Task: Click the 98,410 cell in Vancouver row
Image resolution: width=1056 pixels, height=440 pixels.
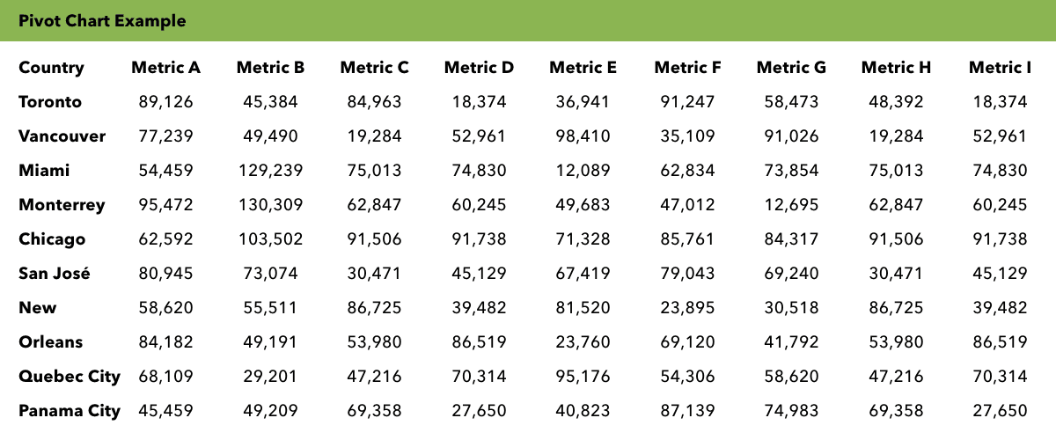Action: pyautogui.click(x=583, y=136)
